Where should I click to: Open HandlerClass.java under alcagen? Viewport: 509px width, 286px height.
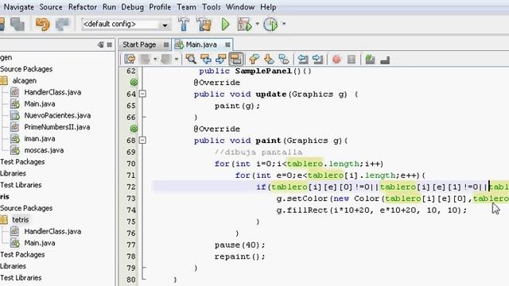[52, 92]
